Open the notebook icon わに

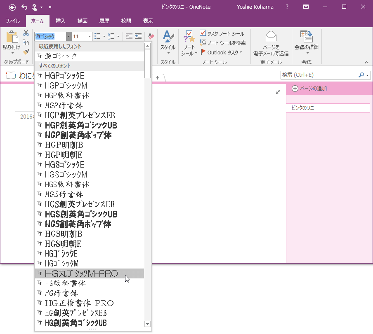pyautogui.click(x=11, y=75)
